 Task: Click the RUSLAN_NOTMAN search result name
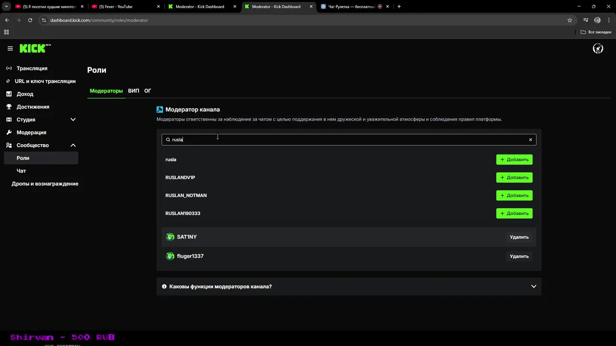pos(186,196)
